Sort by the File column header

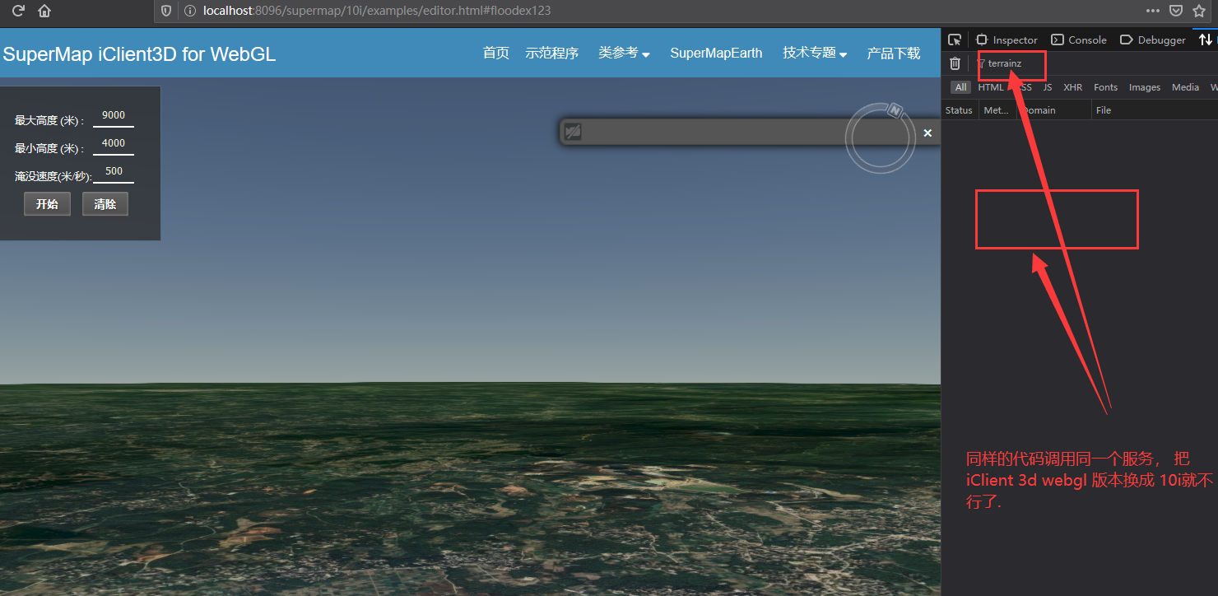[1155, 110]
